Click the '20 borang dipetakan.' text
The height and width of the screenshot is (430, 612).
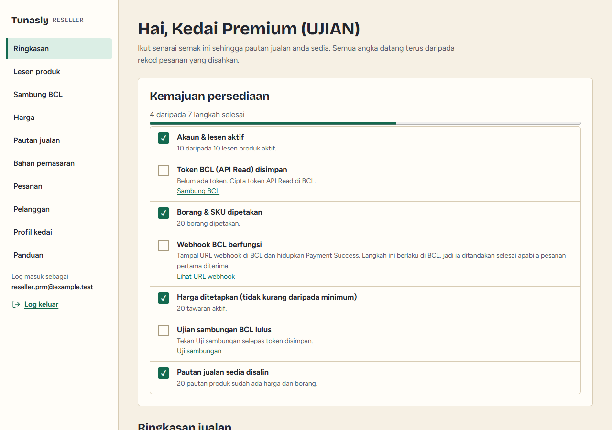tap(208, 224)
